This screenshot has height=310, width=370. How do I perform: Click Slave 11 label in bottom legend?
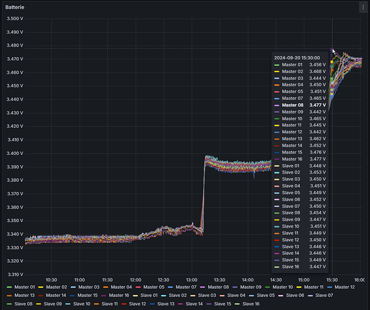(x=110, y=304)
